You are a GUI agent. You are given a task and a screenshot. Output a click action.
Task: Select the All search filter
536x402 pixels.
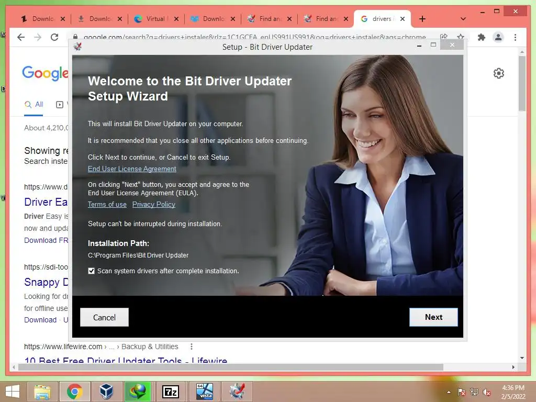pos(33,104)
